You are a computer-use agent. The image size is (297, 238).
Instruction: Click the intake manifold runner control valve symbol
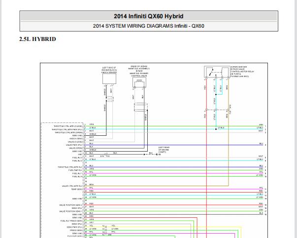tap(139, 82)
